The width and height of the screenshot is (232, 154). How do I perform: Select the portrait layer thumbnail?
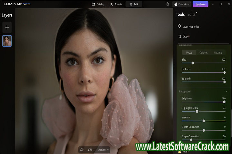7,41
